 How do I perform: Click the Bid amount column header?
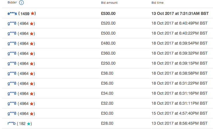click(x=109, y=3)
